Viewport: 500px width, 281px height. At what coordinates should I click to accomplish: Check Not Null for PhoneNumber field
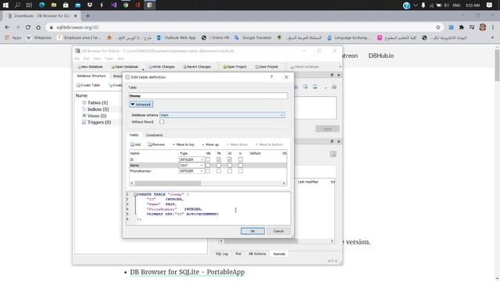pyautogui.click(x=208, y=171)
